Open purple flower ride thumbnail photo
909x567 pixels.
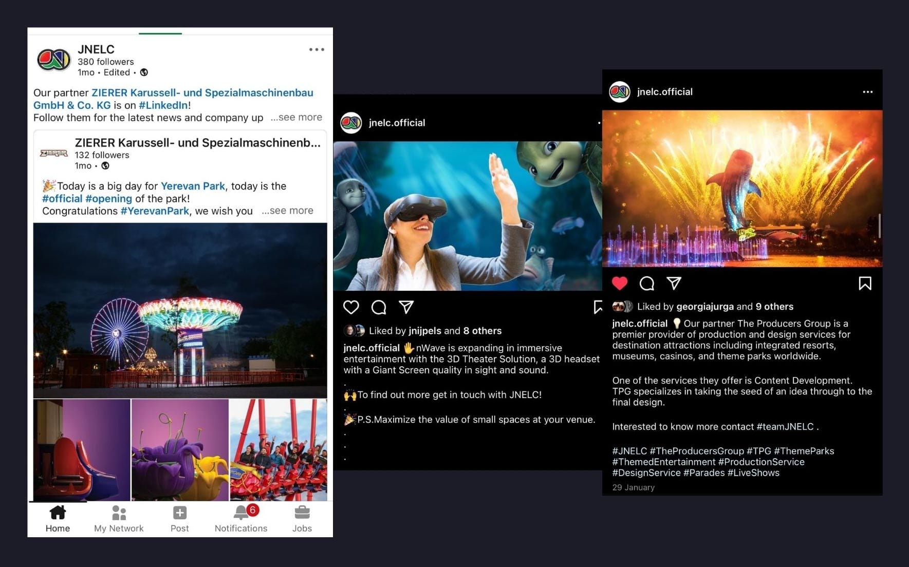tap(180, 450)
